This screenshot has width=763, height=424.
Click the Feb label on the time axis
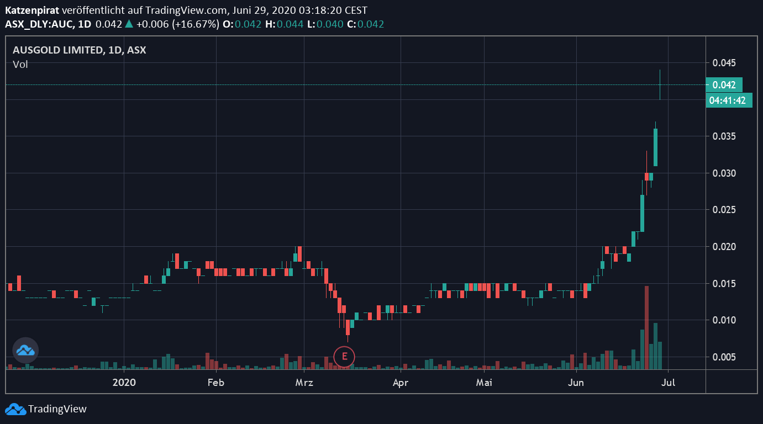215,382
